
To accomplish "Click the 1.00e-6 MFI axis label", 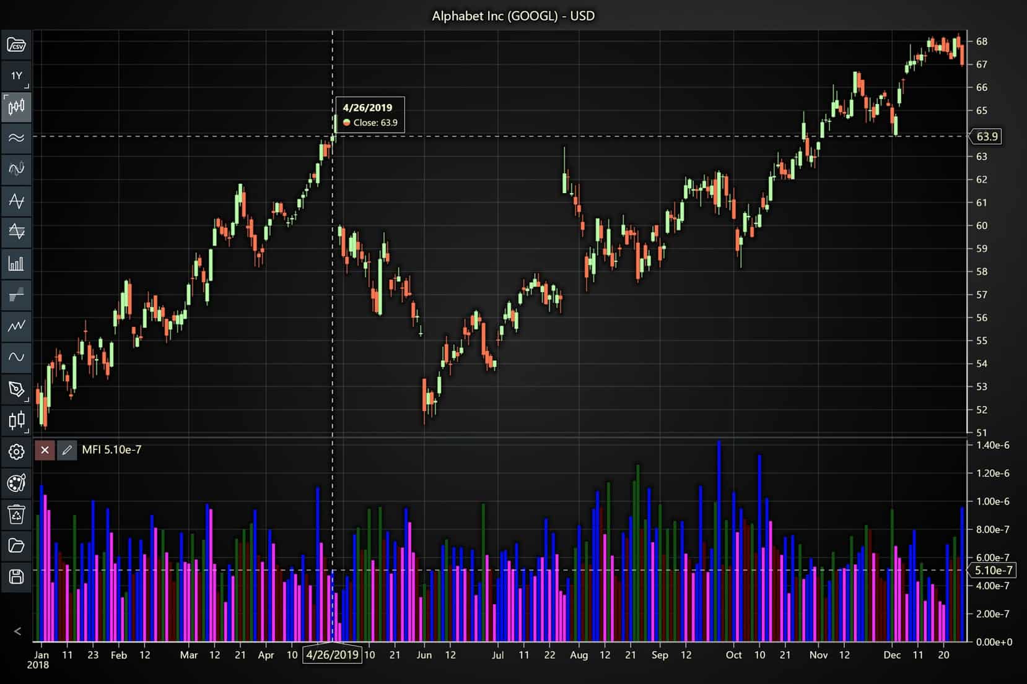I will click(x=993, y=501).
